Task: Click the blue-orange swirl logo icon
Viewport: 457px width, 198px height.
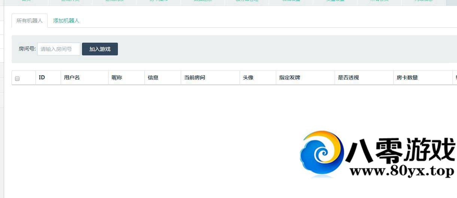Action: [x=322, y=153]
